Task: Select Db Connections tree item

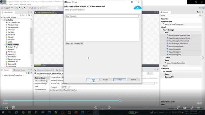Action: tap(14, 22)
